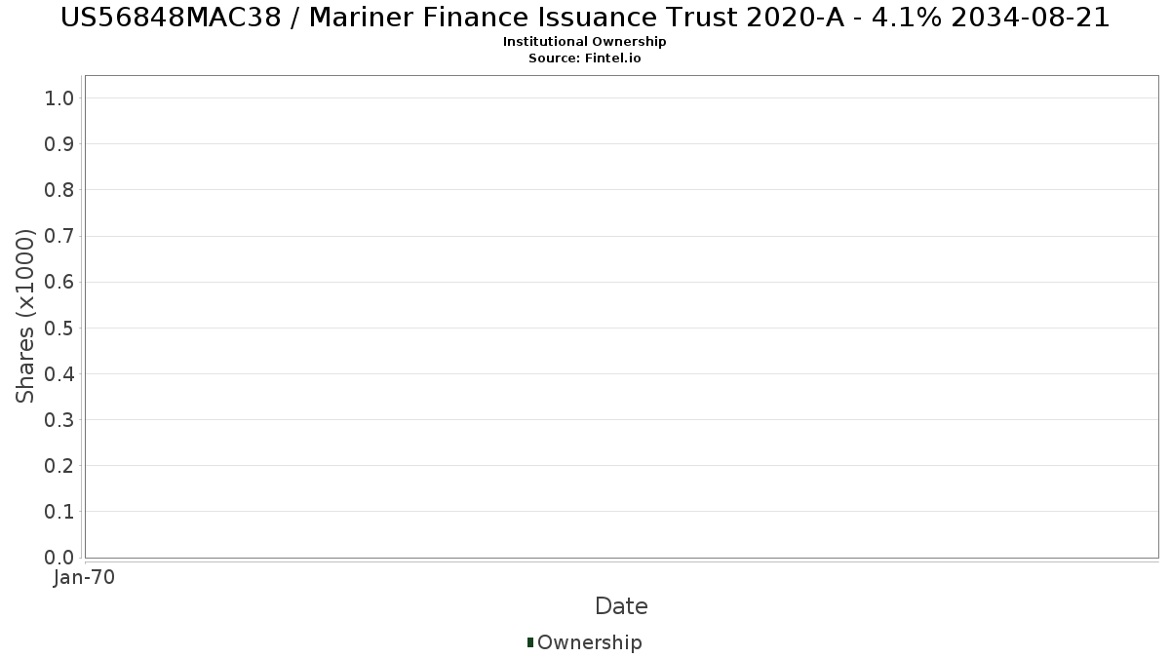1170x658 pixels.
Task: Click the 0.5 y-axis tick label
Action: coord(59,328)
